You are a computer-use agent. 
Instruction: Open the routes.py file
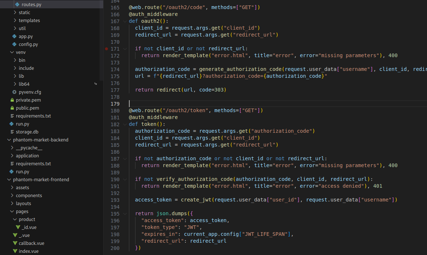click(x=31, y=5)
